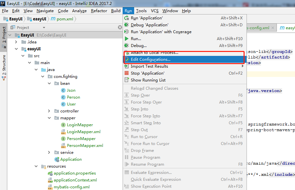Open the Help menu
Image resolution: width=295 pixels, height=190 pixels.
click(186, 11)
